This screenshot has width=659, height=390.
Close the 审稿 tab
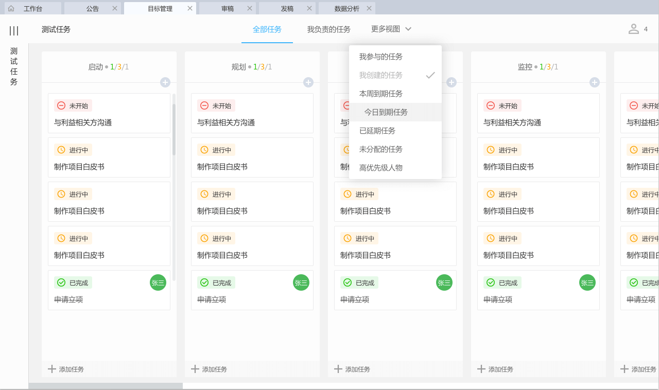pos(250,8)
